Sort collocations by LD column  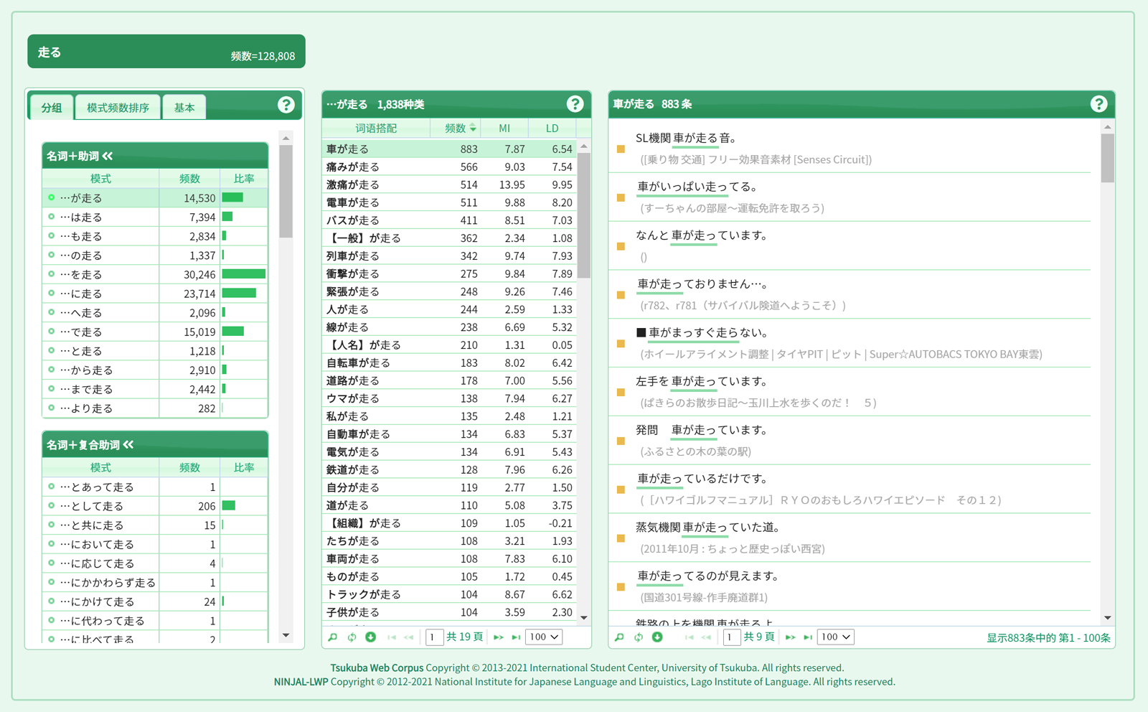552,128
